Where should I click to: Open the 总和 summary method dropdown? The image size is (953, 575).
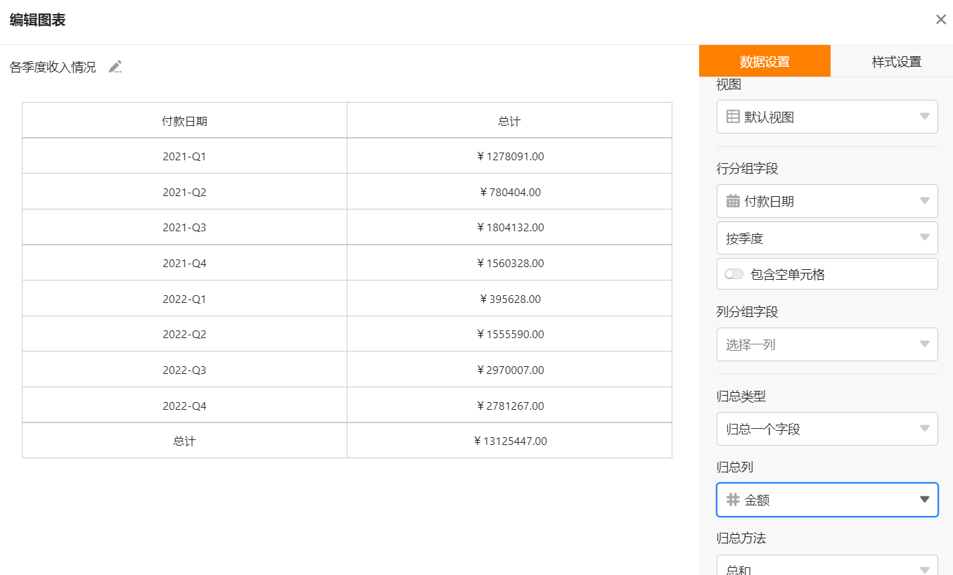[826, 568]
